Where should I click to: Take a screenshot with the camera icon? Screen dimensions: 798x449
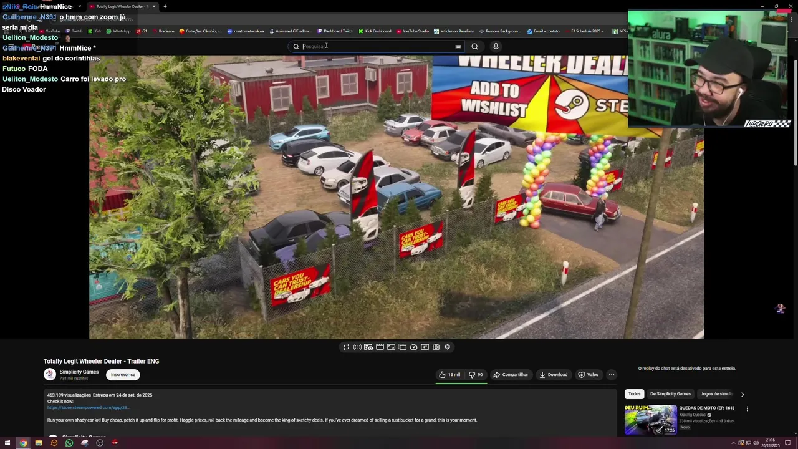point(436,347)
